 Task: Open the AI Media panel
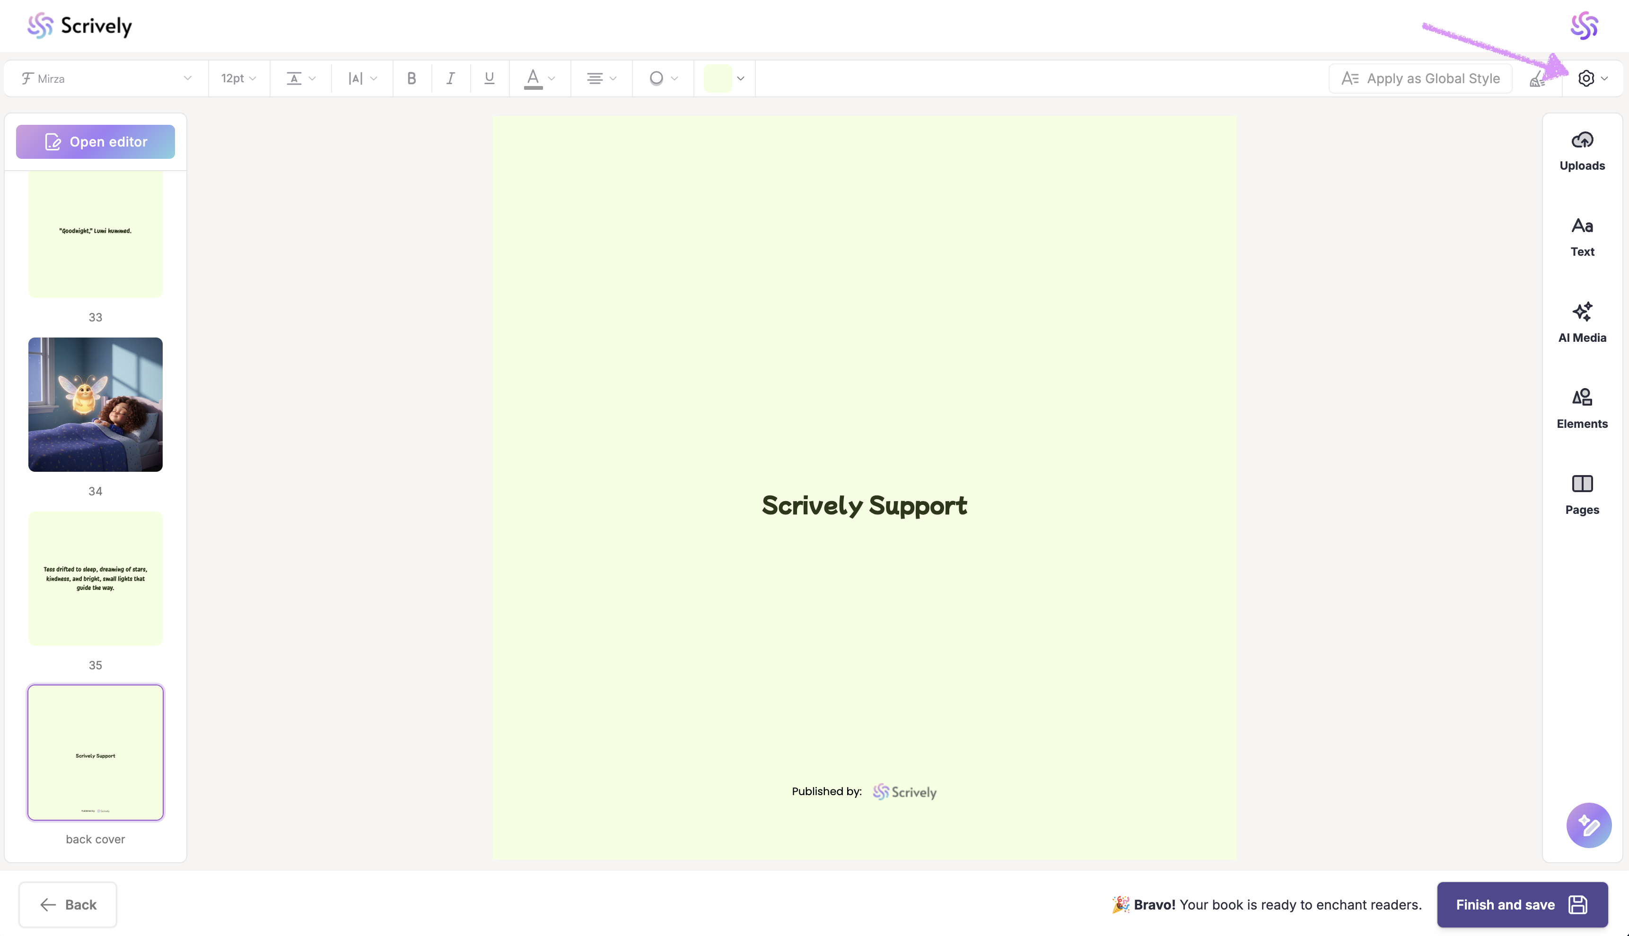(1581, 323)
